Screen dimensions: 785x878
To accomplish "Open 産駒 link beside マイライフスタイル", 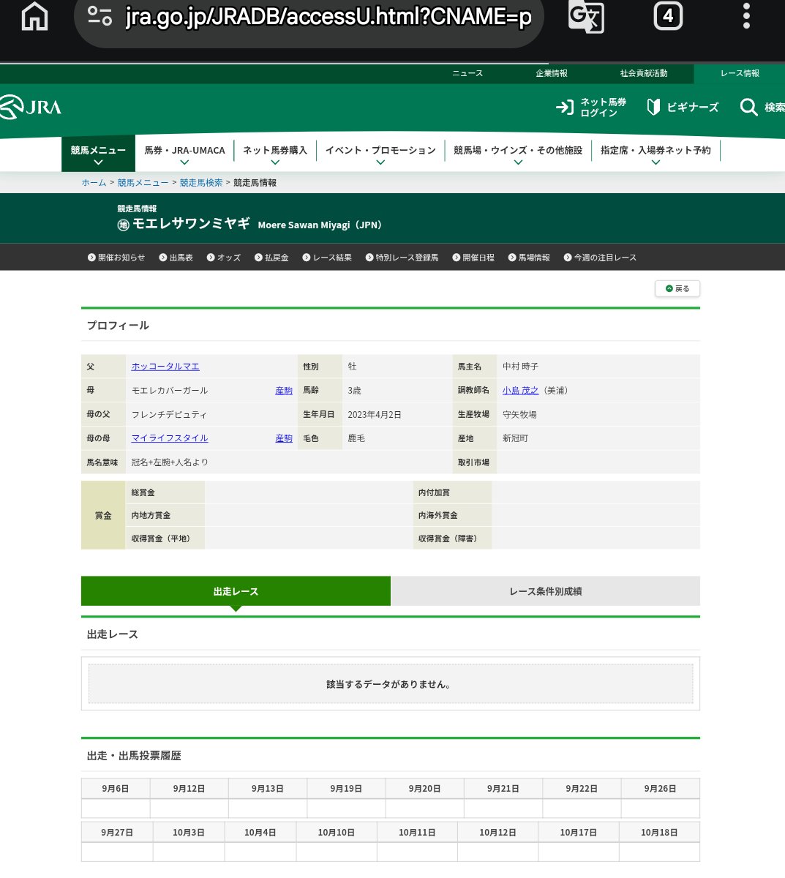I will coord(284,438).
